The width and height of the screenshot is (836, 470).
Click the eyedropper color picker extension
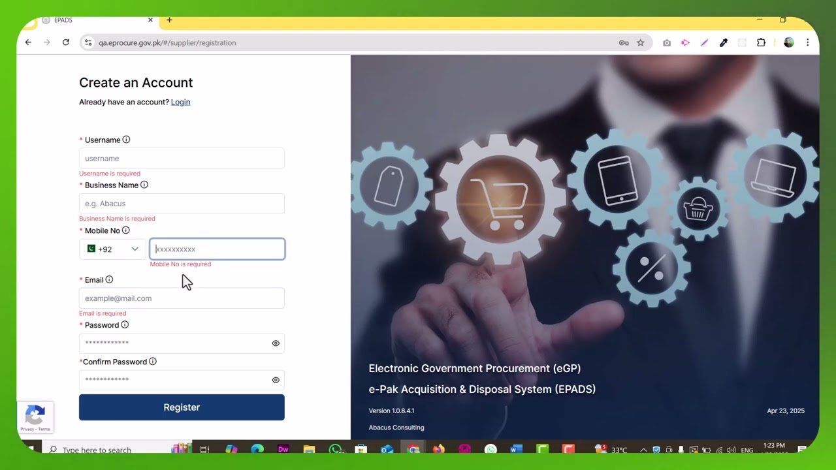tap(724, 42)
